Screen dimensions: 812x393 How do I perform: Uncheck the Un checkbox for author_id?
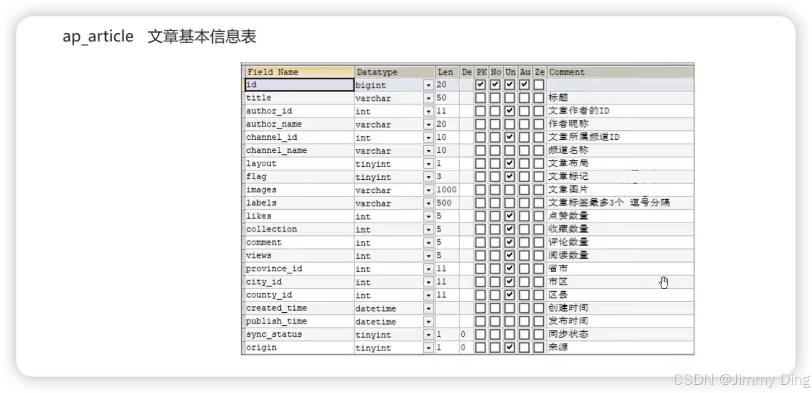click(510, 111)
